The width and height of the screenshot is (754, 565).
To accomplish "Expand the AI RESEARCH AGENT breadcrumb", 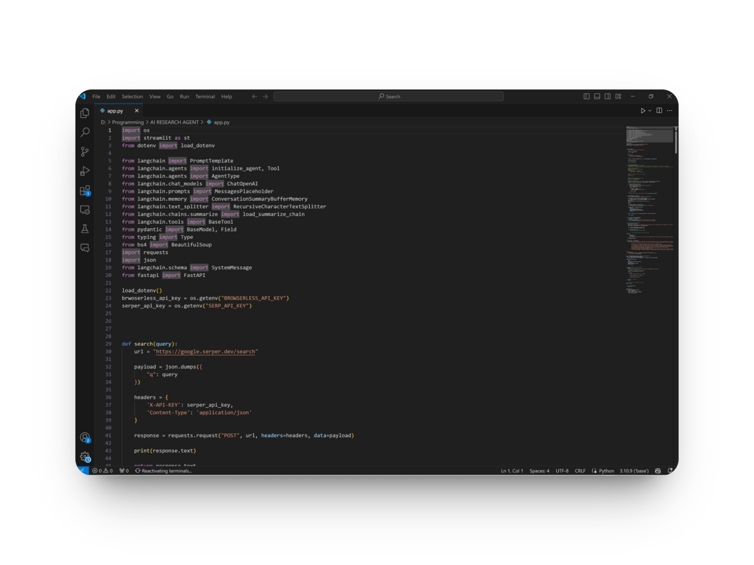I will coord(174,122).
